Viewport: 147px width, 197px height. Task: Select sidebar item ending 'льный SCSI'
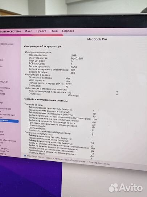pyautogui.click(x=5, y=109)
